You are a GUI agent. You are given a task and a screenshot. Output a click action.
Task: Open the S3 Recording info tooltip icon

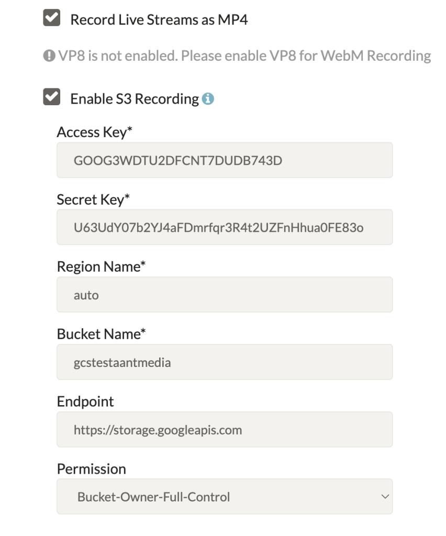[x=208, y=99]
